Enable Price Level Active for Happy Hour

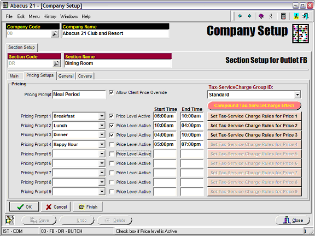[x=112, y=144]
